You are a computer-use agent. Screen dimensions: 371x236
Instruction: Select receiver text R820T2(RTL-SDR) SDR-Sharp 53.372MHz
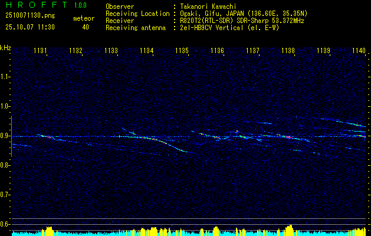[x=242, y=21]
